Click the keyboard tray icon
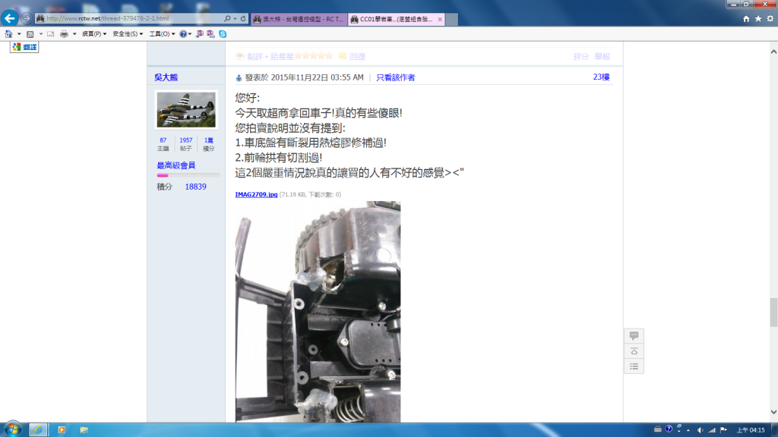 [x=657, y=429]
